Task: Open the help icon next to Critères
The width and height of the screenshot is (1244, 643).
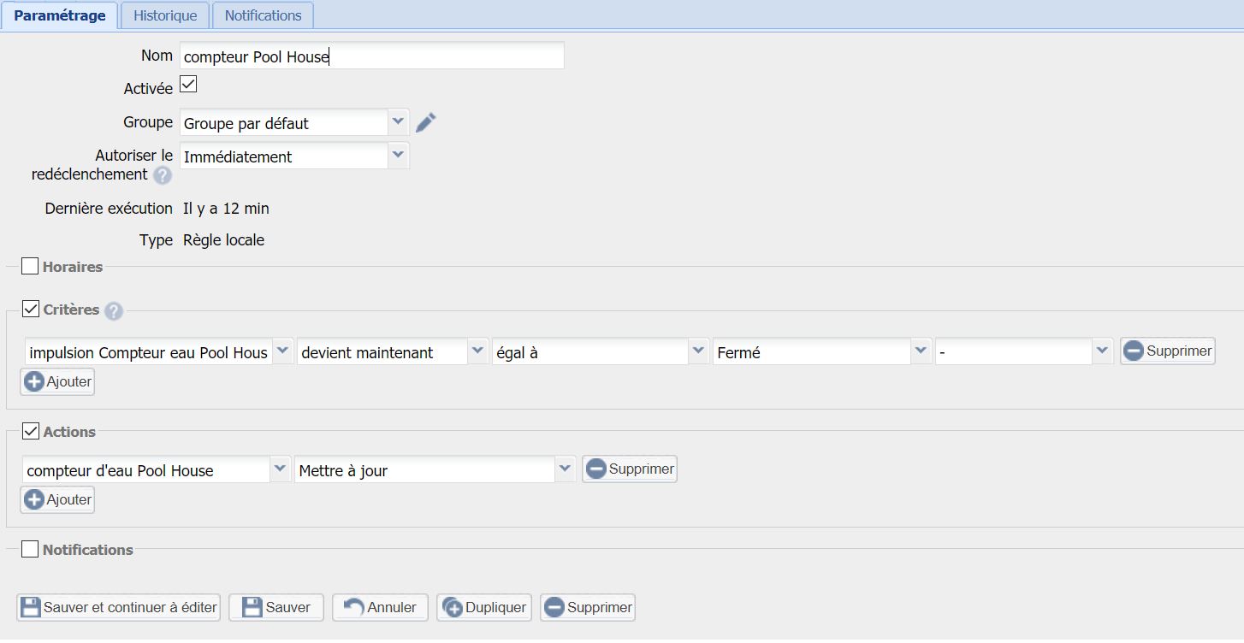Action: coord(114,311)
